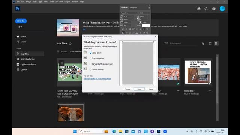Click the Photoshop Ps logo
The width and height of the screenshot is (240, 135).
click(x=18, y=9)
